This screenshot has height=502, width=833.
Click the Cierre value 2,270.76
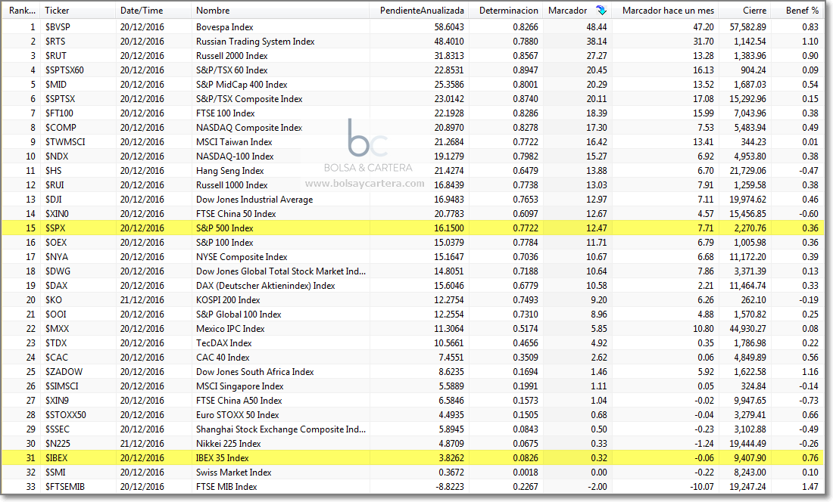[x=750, y=228]
